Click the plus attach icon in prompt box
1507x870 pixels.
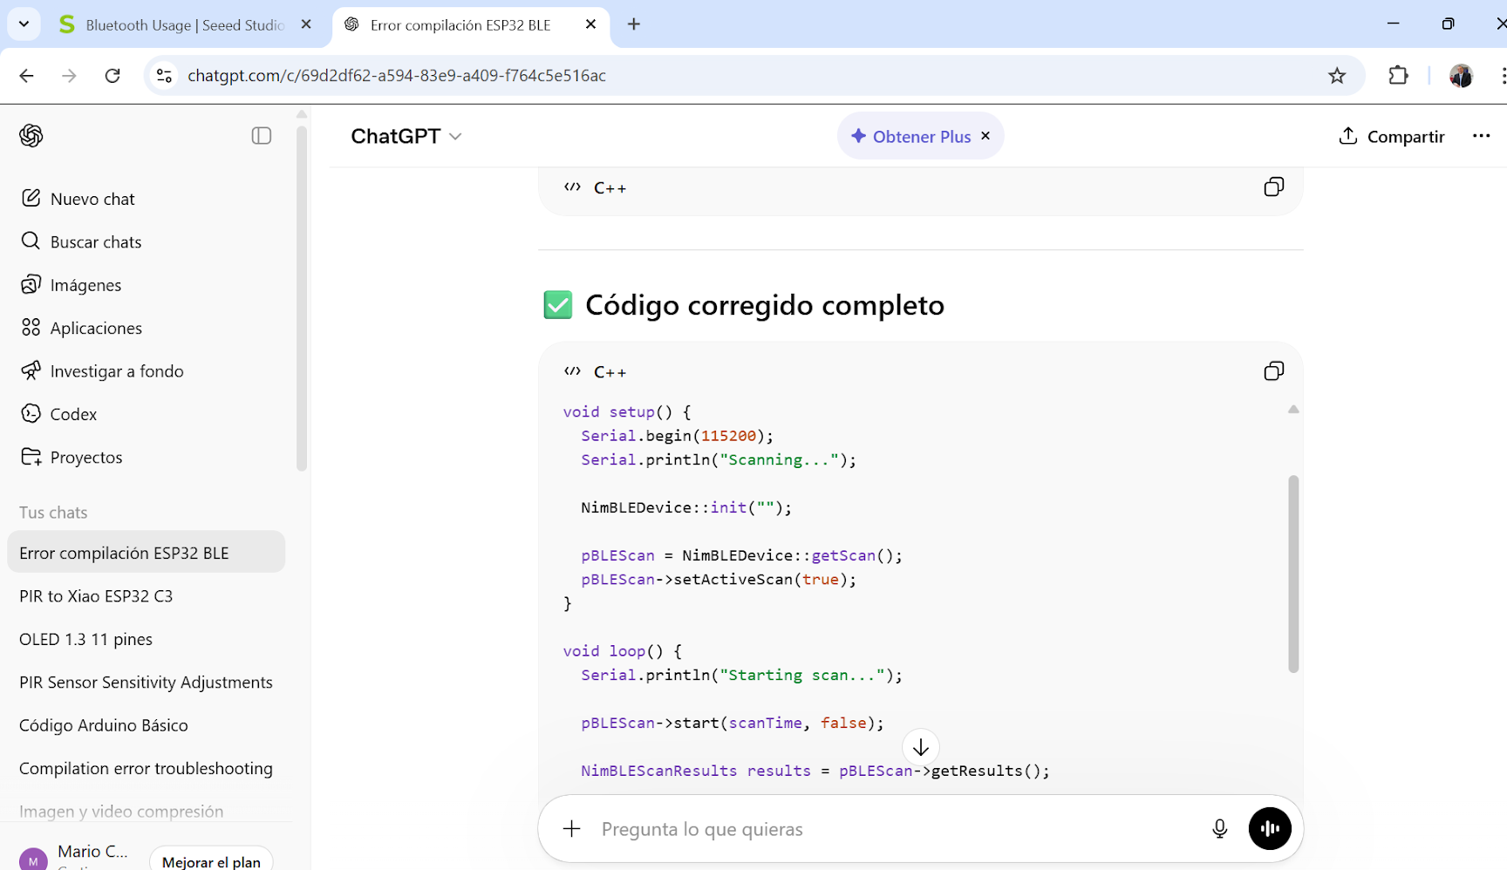[572, 829]
